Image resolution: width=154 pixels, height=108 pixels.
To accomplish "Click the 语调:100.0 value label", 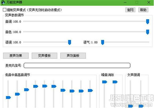I will coord(13,42).
